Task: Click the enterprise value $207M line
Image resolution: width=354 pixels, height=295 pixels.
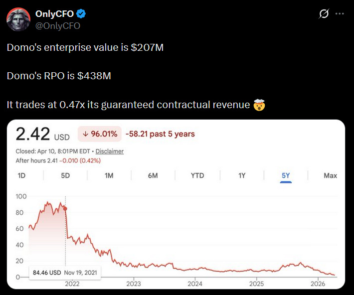Action: 85,47
